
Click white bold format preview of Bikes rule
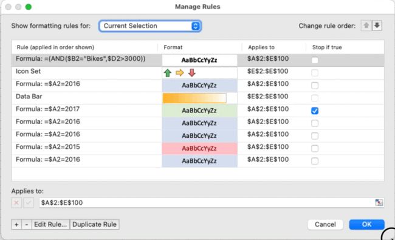tap(199, 60)
